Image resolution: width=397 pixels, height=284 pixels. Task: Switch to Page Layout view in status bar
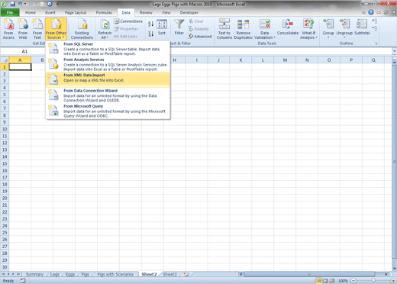point(325,281)
